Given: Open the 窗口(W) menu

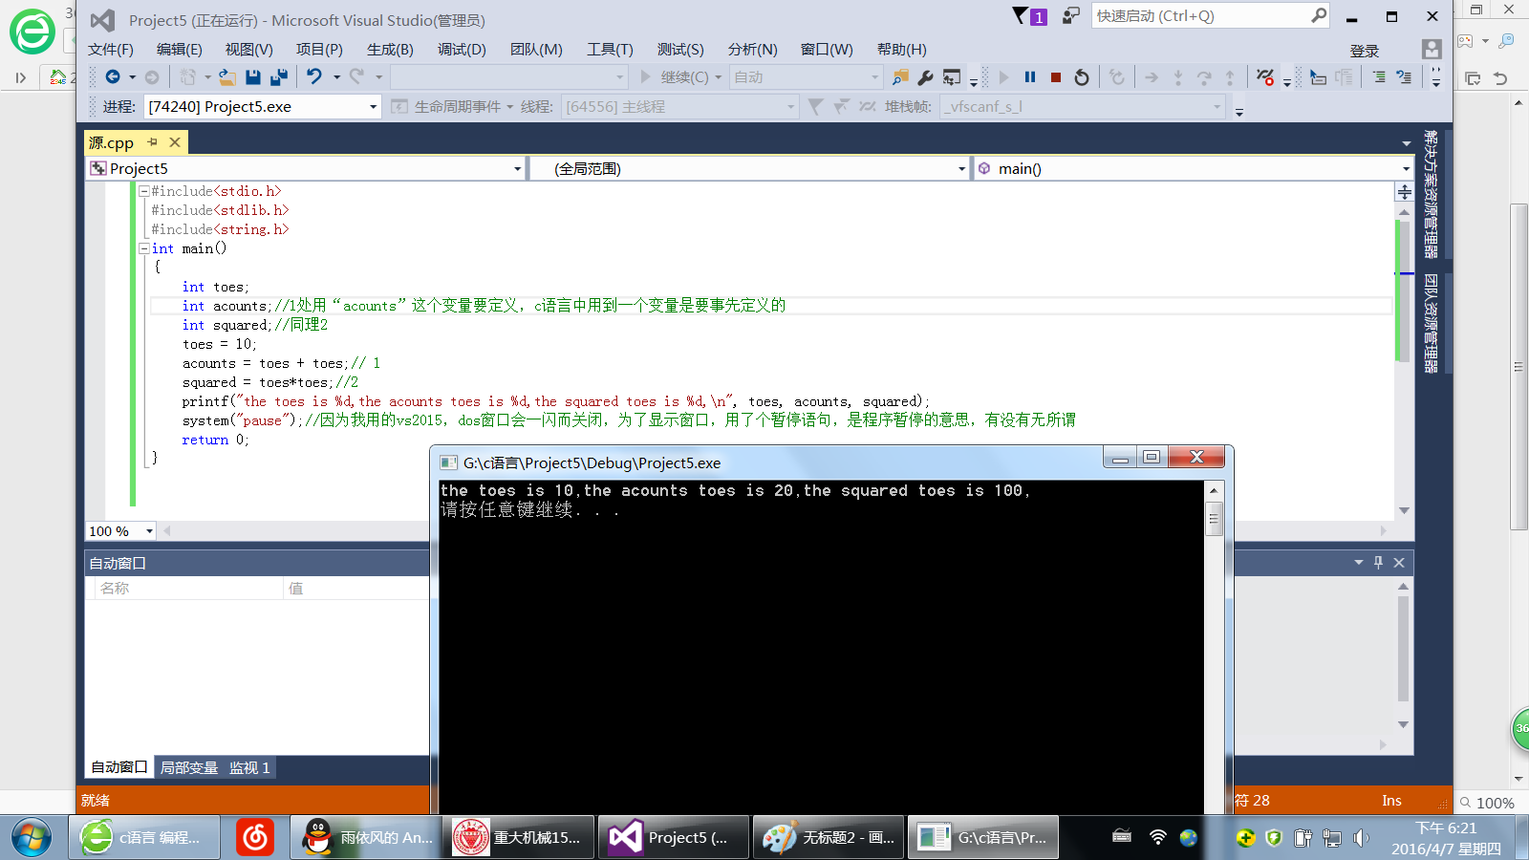Looking at the screenshot, I should pyautogui.click(x=827, y=50).
